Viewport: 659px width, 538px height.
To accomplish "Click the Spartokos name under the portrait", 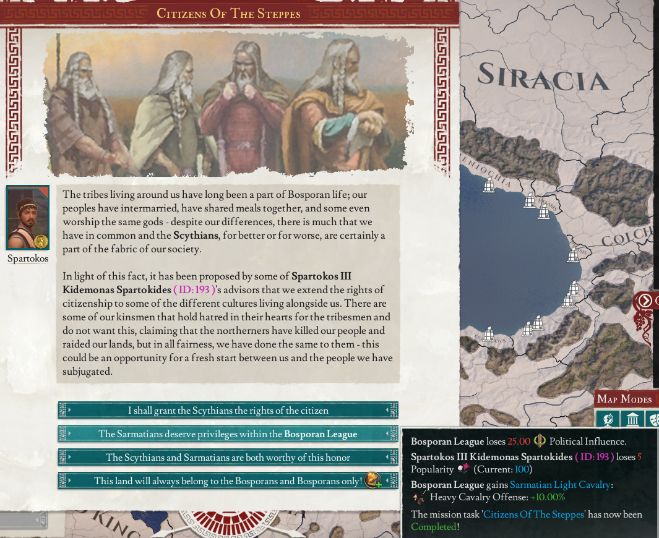I will pyautogui.click(x=28, y=258).
